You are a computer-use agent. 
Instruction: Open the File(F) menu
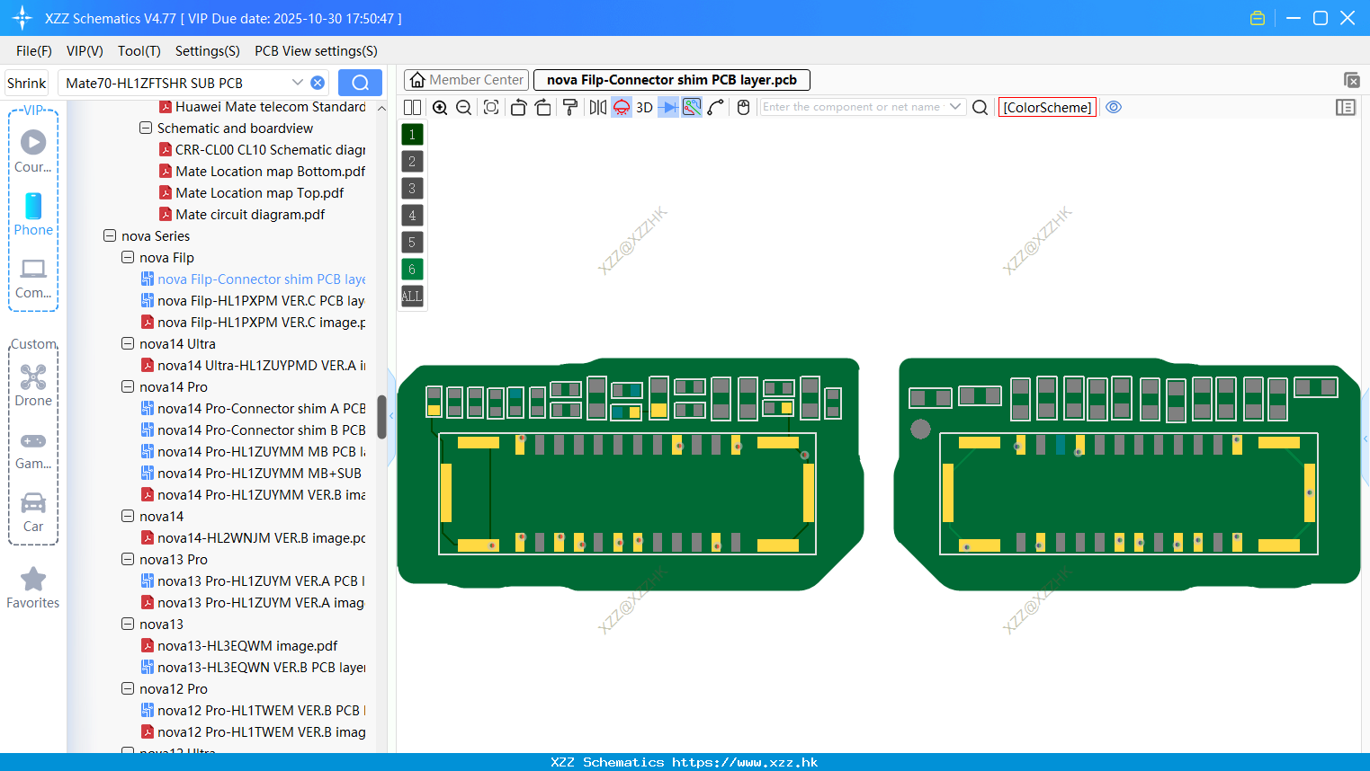(x=34, y=51)
